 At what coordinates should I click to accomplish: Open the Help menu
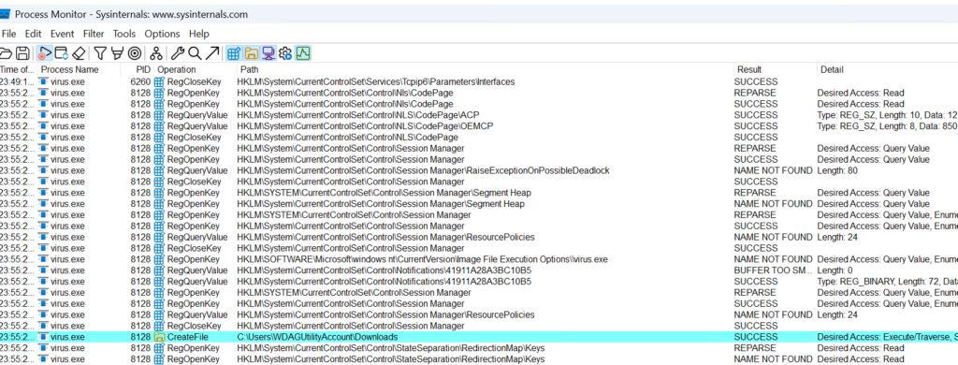(199, 34)
